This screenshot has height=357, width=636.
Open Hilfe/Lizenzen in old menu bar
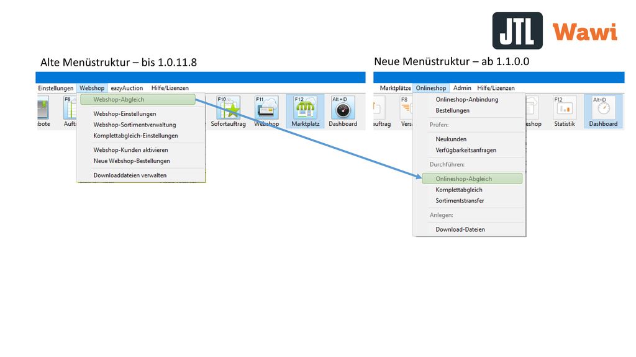point(170,88)
